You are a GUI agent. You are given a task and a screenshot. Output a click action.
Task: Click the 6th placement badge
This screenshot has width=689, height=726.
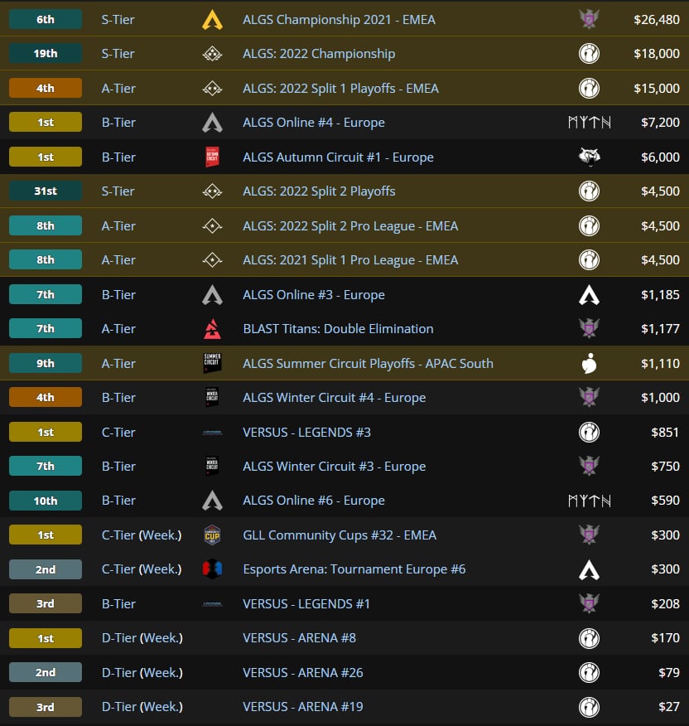(46, 20)
